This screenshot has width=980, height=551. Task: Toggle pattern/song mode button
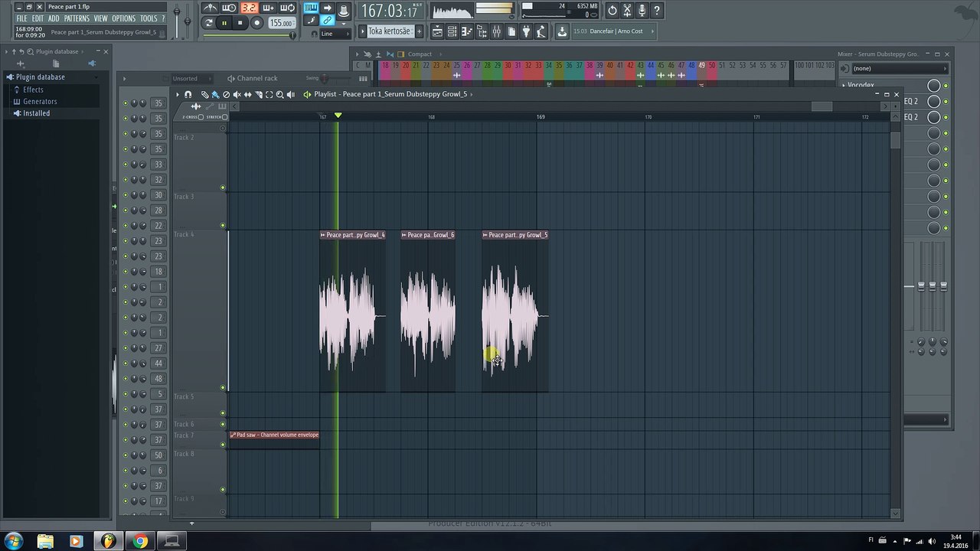tap(208, 23)
